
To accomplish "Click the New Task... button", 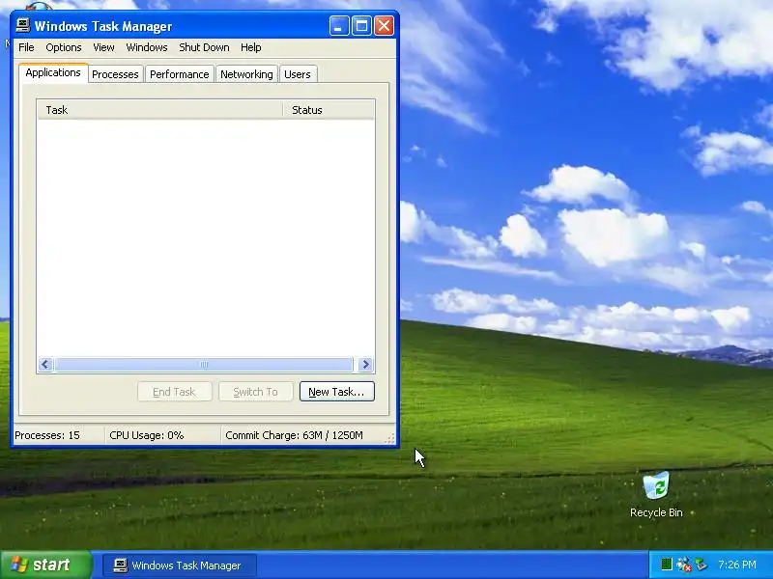I will (336, 392).
